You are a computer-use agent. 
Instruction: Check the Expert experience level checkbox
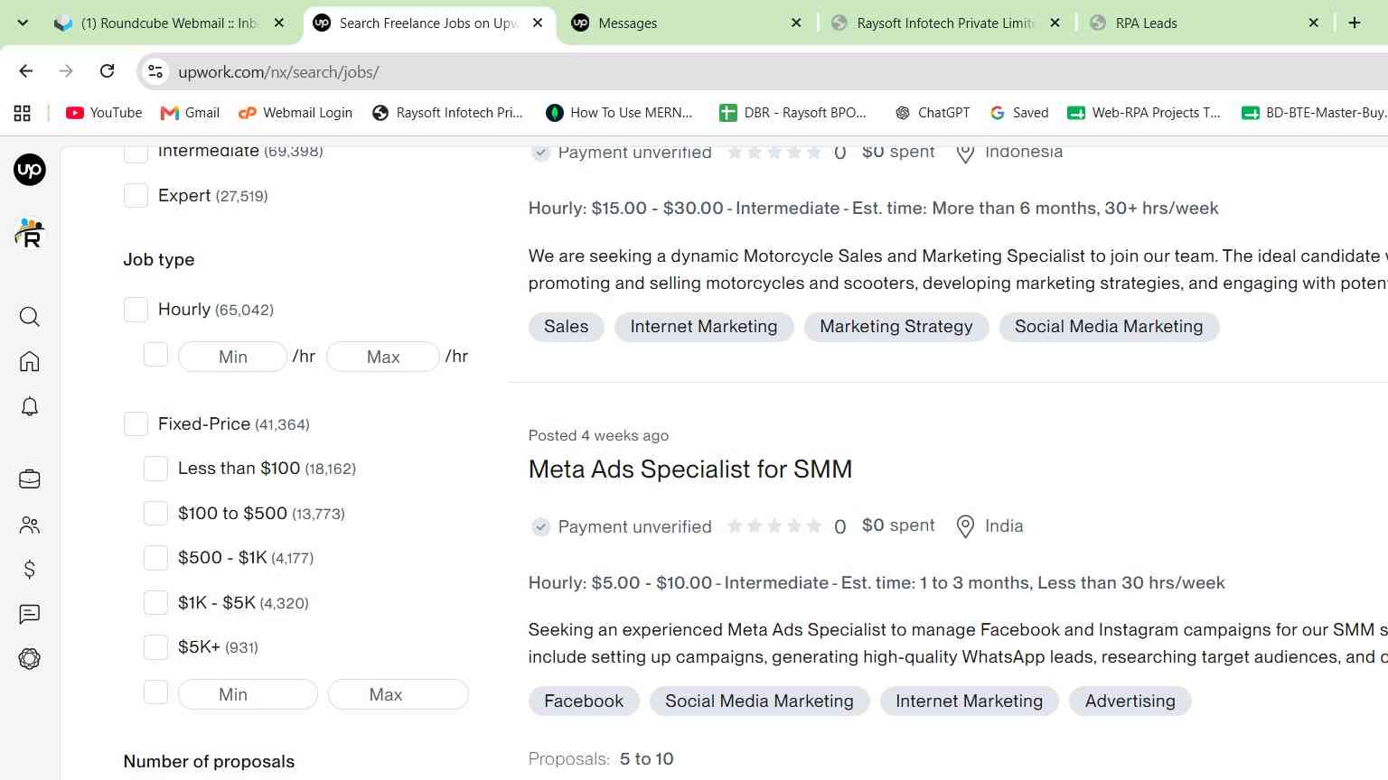(136, 195)
